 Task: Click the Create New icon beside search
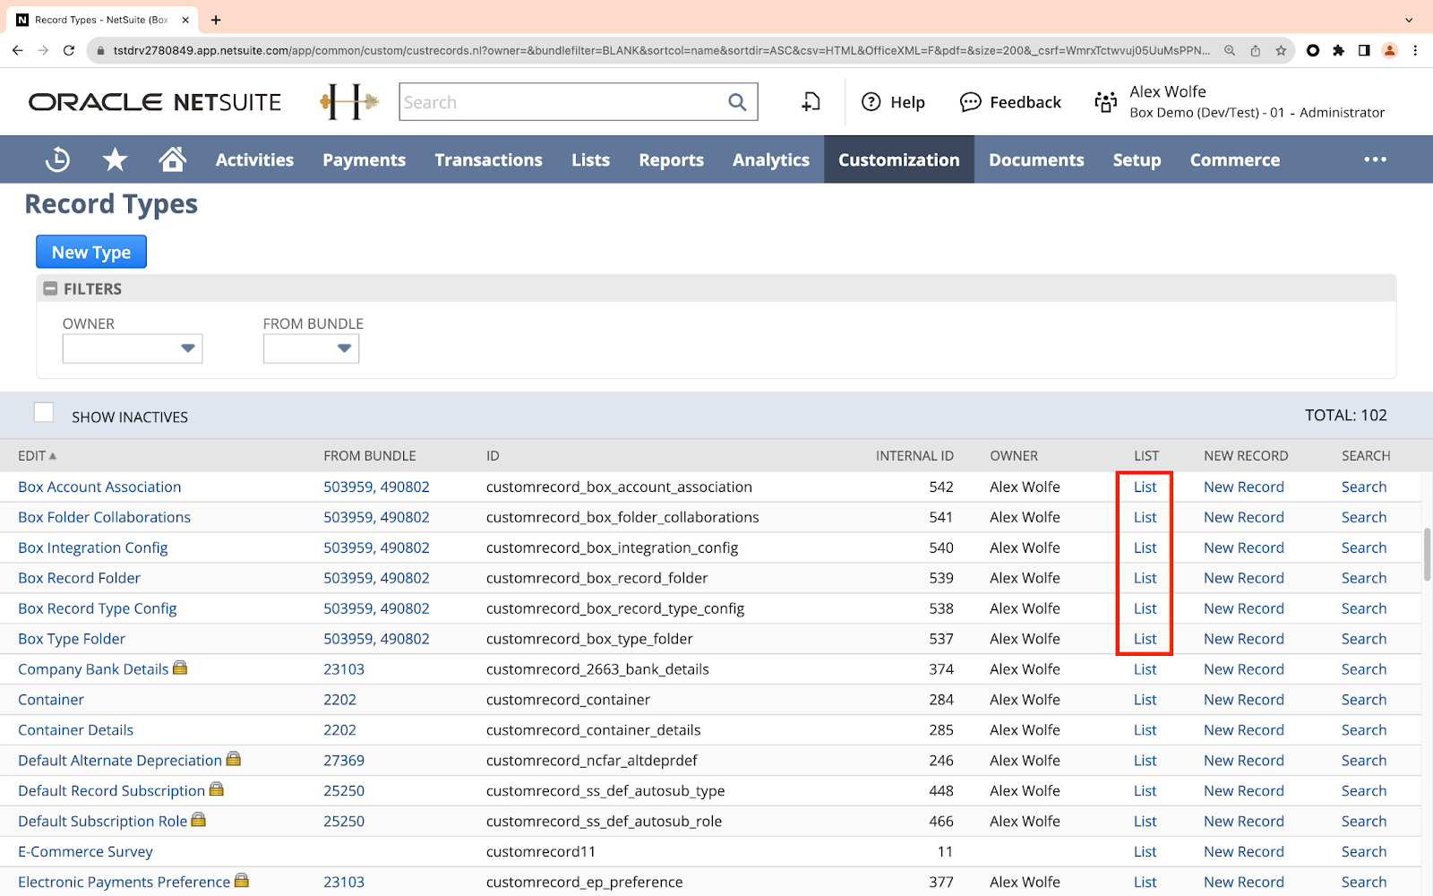click(811, 102)
